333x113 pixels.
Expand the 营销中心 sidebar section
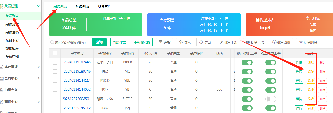[x=38, y=102]
